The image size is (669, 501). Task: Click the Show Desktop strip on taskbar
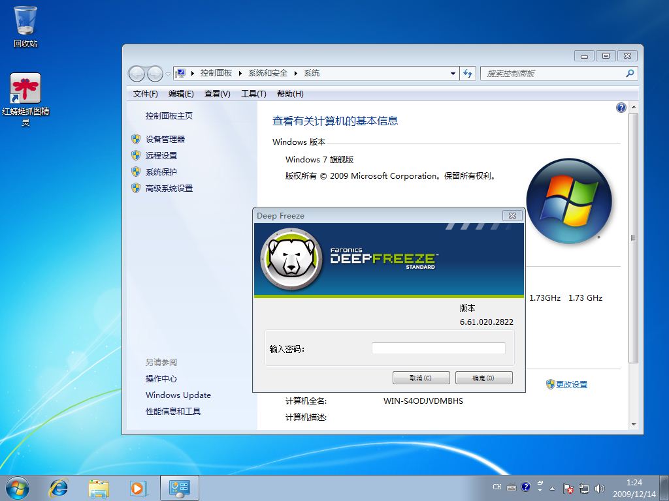[x=666, y=488]
